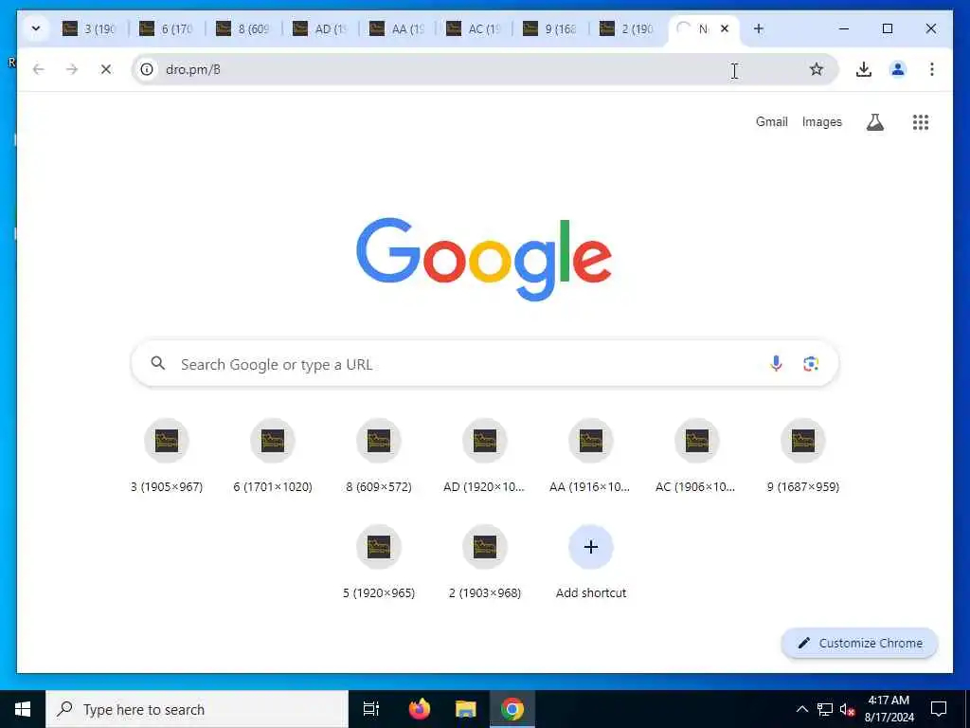Open File Explorer from taskbar
Screen dimensions: 970x728
coord(466,709)
